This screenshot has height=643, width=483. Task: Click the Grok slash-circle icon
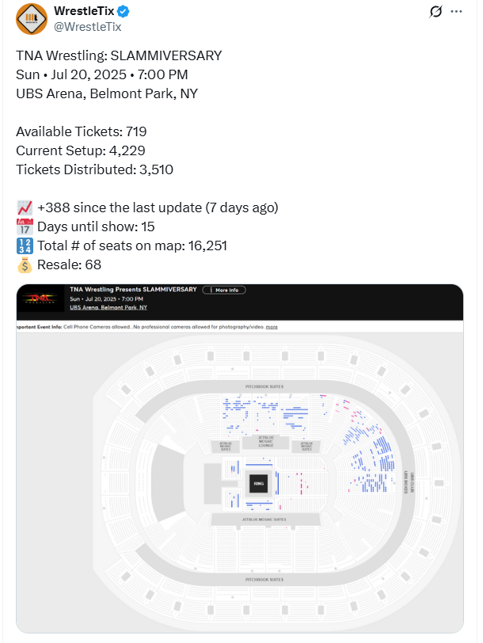(x=435, y=12)
